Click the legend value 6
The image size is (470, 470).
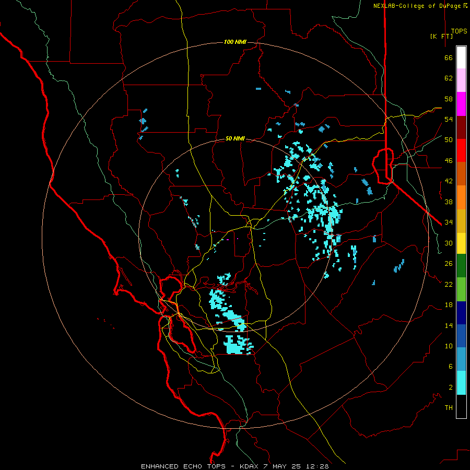tap(450, 366)
